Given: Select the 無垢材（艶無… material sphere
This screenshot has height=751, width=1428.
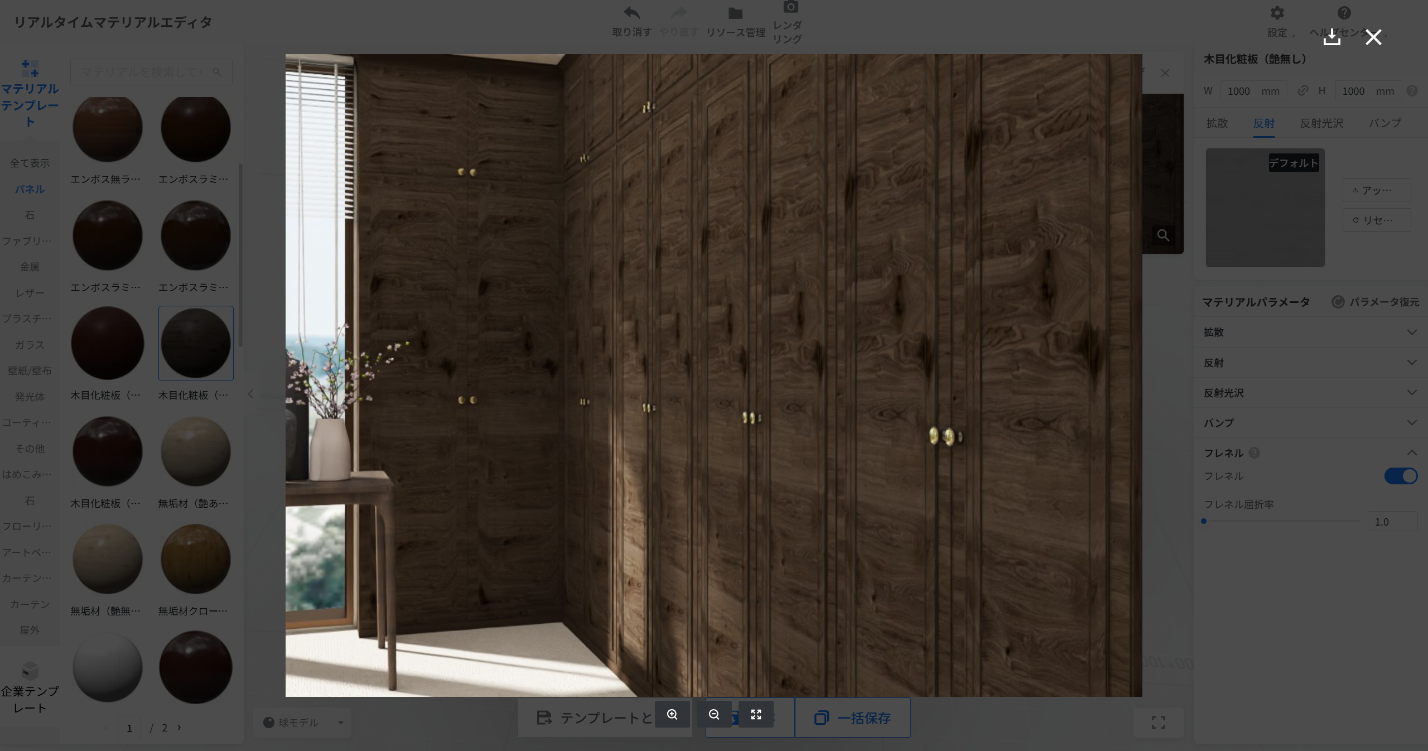Looking at the screenshot, I should [x=107, y=559].
